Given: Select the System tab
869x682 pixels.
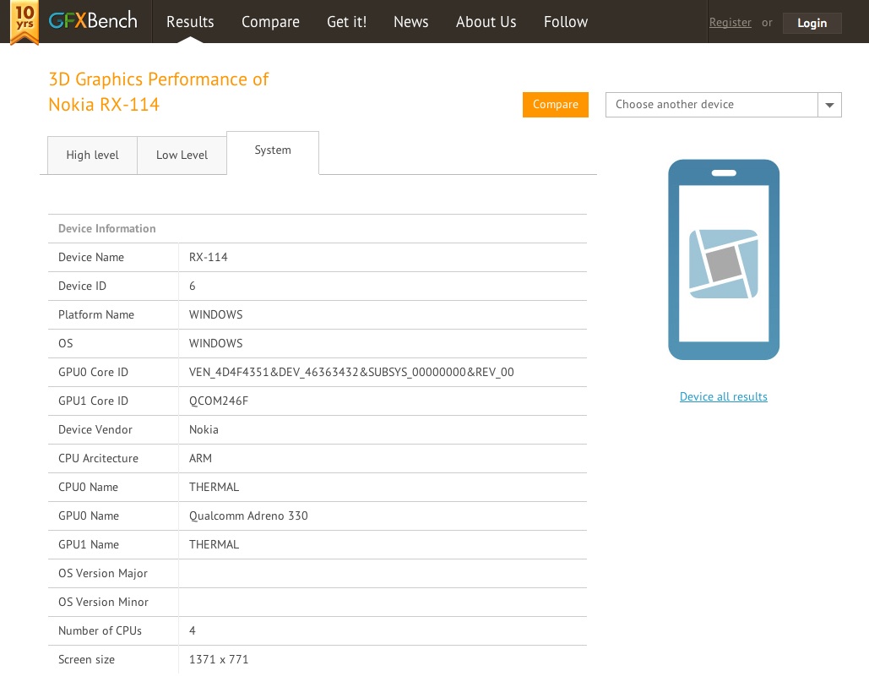Looking at the screenshot, I should (x=272, y=150).
